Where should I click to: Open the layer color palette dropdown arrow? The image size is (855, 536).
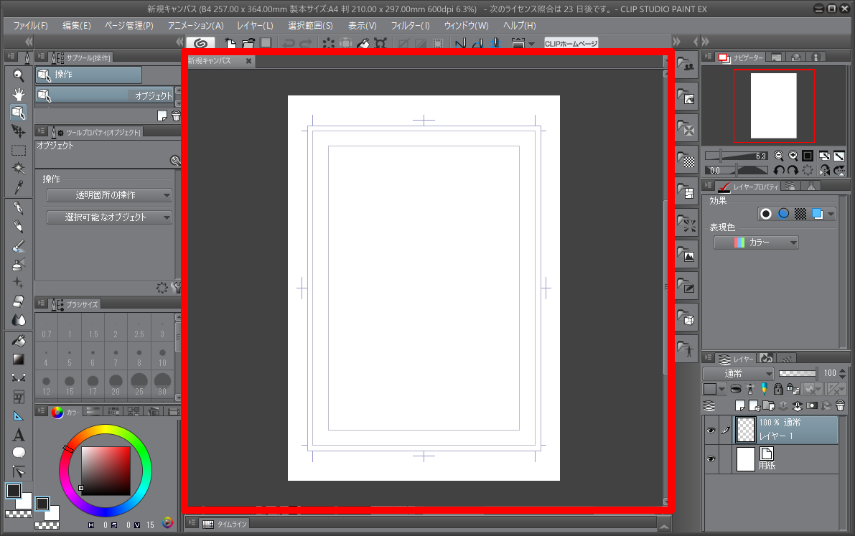(722, 389)
